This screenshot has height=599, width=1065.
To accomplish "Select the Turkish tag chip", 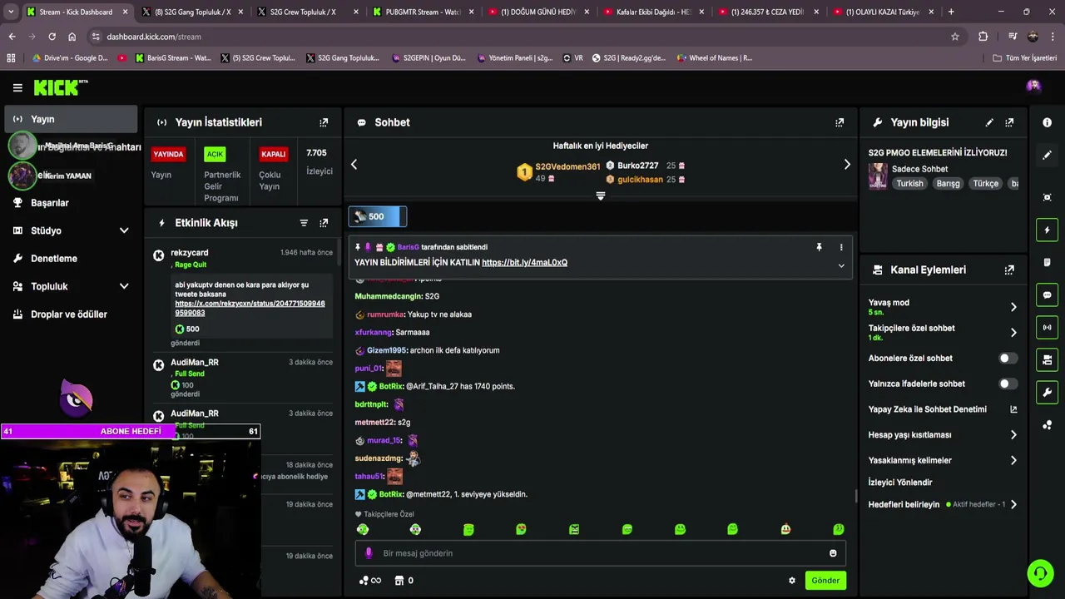I will [x=909, y=184].
